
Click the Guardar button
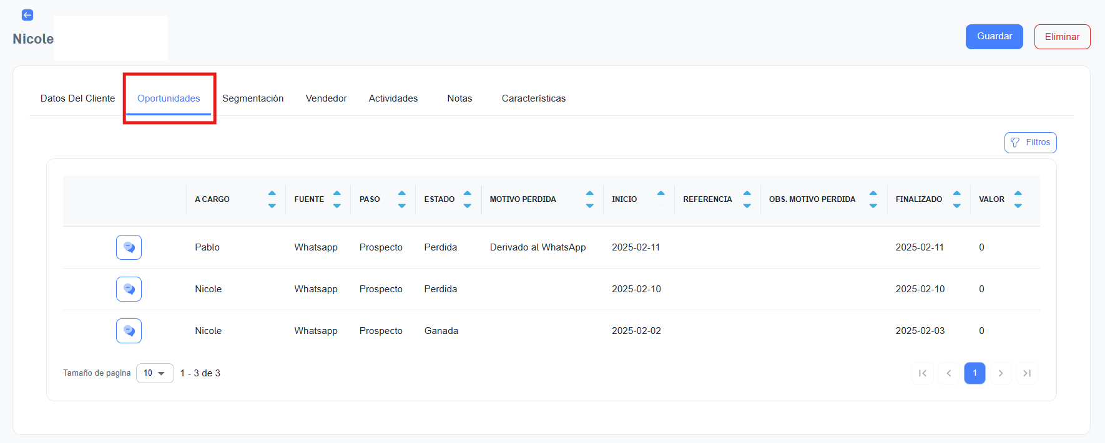[x=994, y=37]
